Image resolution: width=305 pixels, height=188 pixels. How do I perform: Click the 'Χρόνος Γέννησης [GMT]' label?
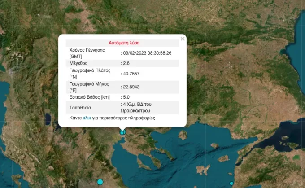(x=87, y=53)
